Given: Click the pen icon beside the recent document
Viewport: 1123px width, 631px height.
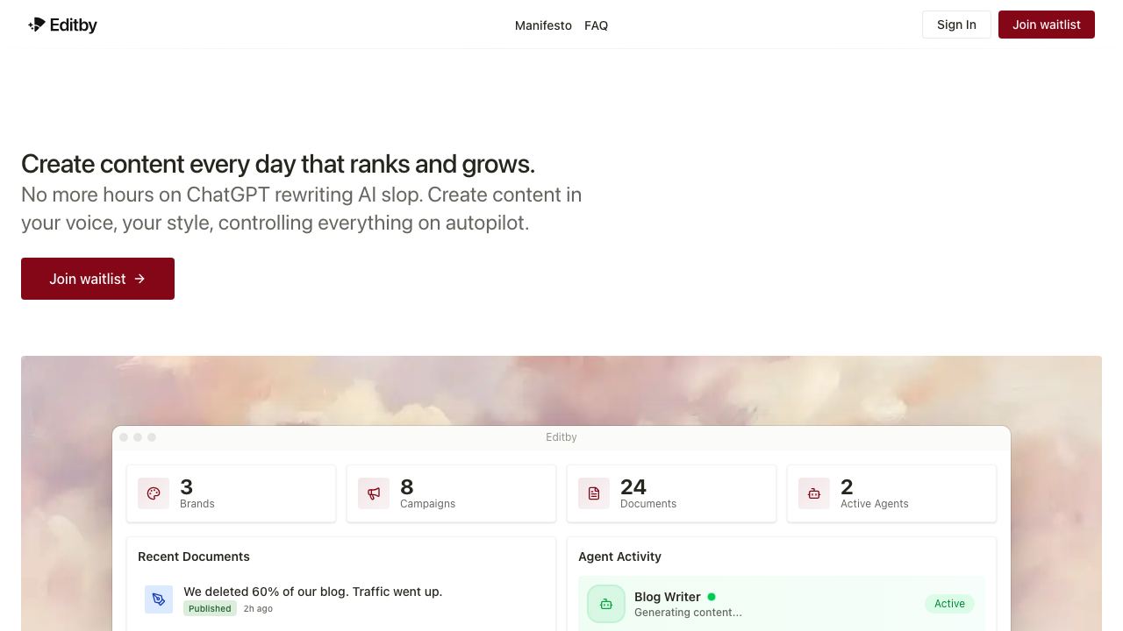Looking at the screenshot, I should point(159,599).
